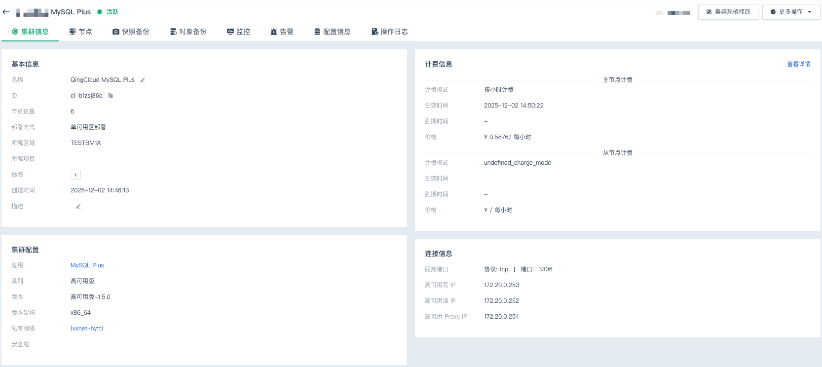
Task: Select the creation time 2025-12-02 14:46:13
Action: tap(100, 190)
